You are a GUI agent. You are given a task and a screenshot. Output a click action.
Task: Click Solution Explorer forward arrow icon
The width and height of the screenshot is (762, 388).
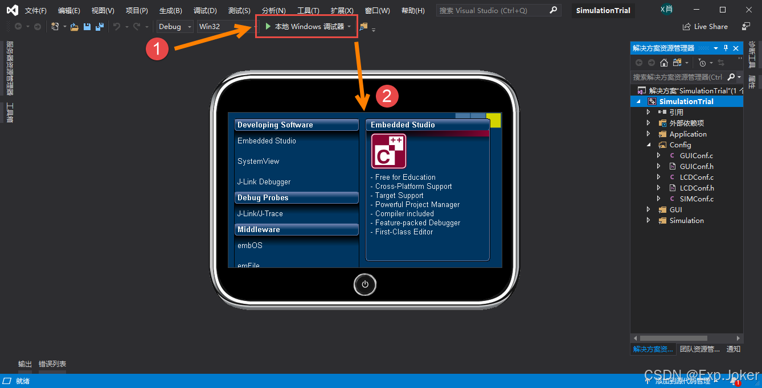652,63
